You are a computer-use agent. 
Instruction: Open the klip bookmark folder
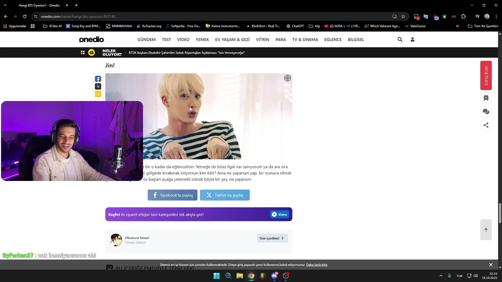[x=314, y=26]
